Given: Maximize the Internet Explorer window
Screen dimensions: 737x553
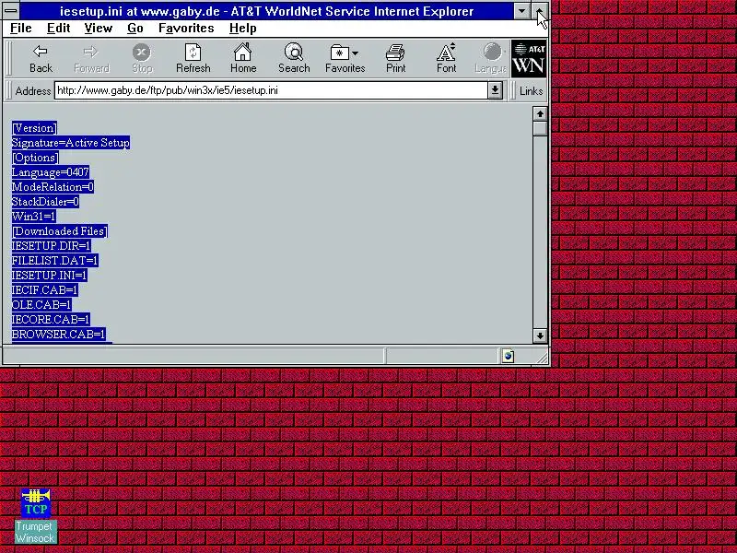Looking at the screenshot, I should (x=540, y=11).
